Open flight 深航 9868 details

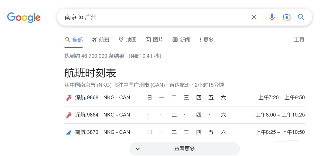(87, 97)
